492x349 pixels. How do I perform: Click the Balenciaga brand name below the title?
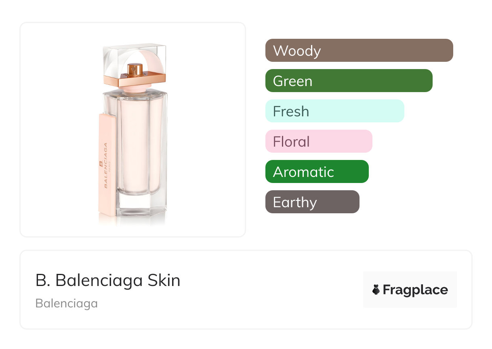click(x=67, y=303)
